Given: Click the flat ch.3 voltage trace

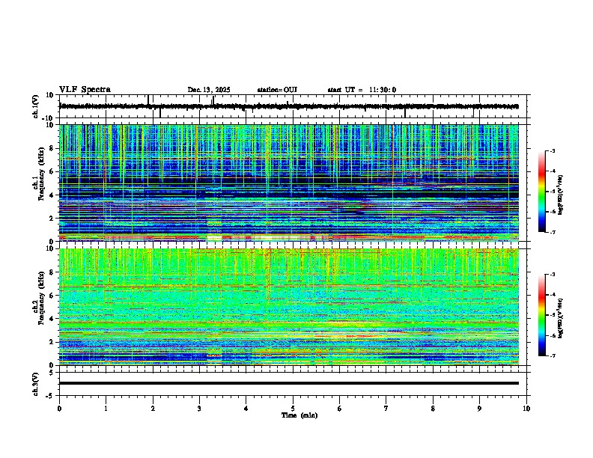Looking at the screenshot, I should [x=289, y=383].
